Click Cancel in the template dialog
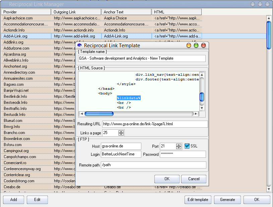Viewport: 273px width, 207px height. 194,179
